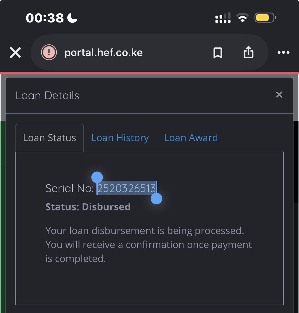Dismiss the Loan Details dialog

click(x=279, y=95)
